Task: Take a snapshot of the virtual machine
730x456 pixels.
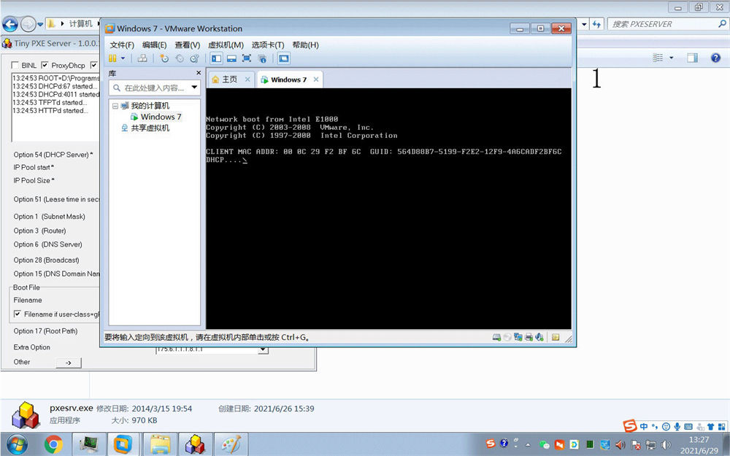Action: (164, 58)
